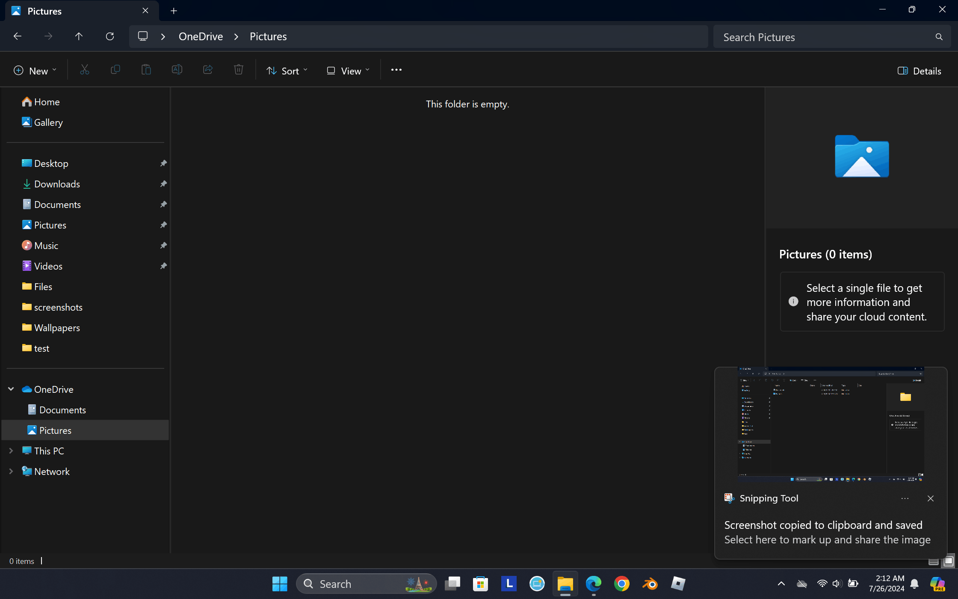Open Downloads in Quick access sidebar
Viewport: 958px width, 599px height.
(57, 184)
